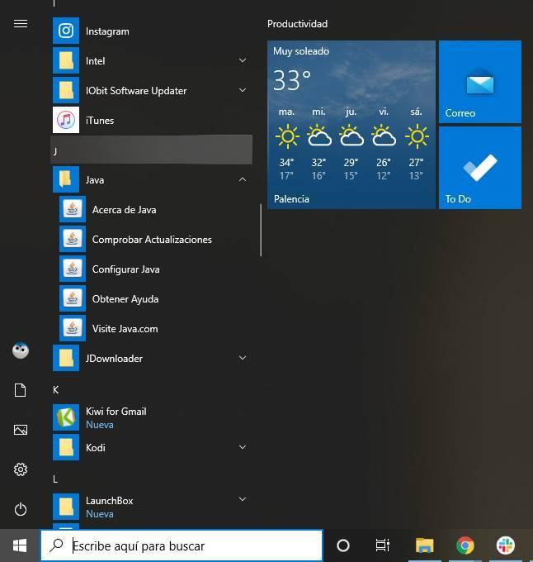Click the Comprobar Actualizaciones Java icon
The width and height of the screenshot is (533, 562).
73,239
